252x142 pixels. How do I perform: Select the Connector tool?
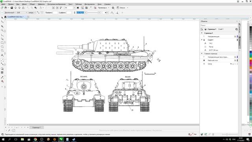[2, 64]
